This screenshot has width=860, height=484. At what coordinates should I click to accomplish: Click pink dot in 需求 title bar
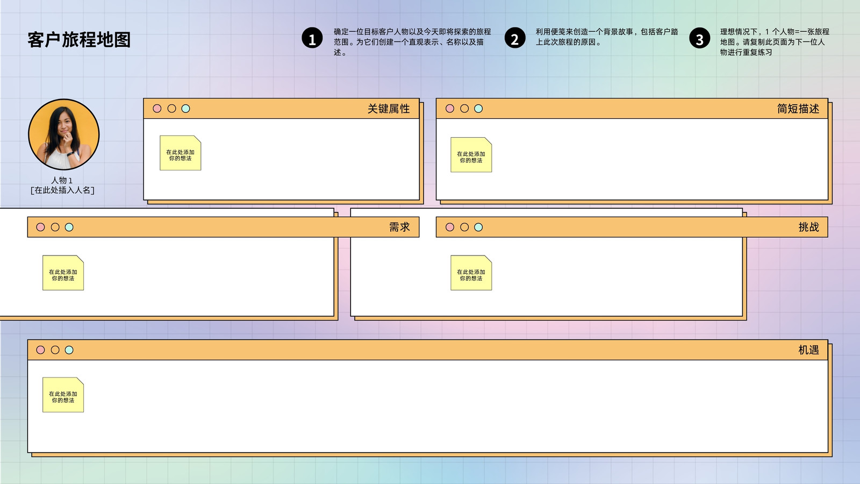pos(40,227)
